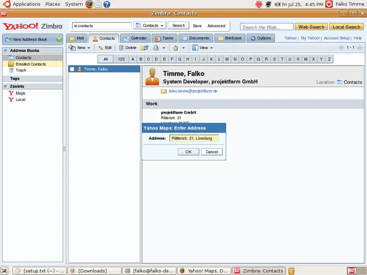Click the envelope icon next to email address
The image size is (367, 275).
tap(164, 91)
